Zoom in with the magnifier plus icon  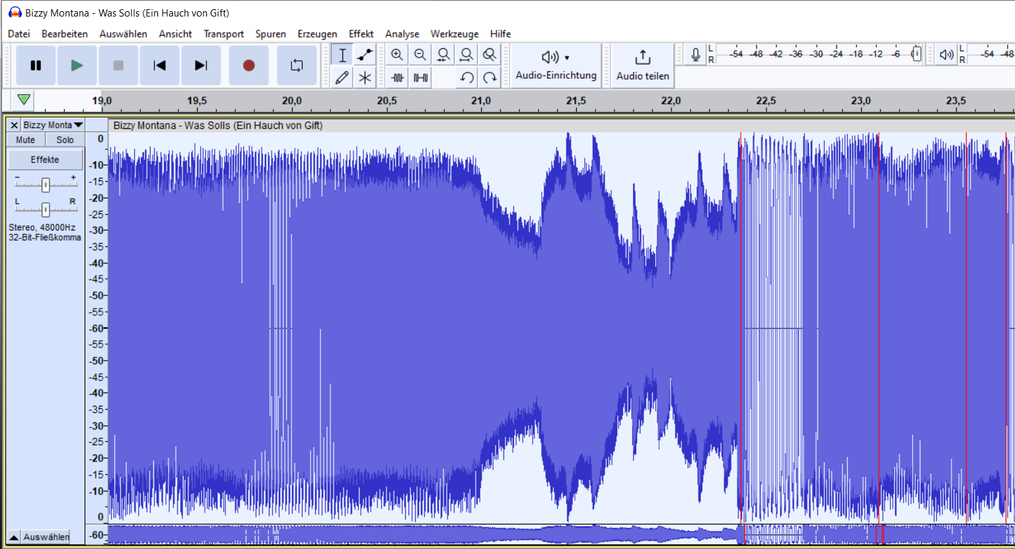[x=396, y=55]
